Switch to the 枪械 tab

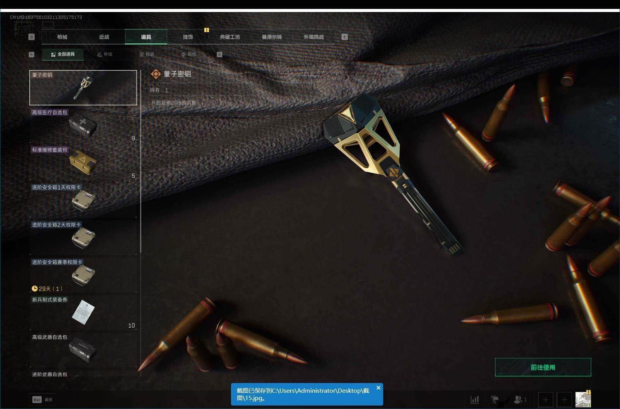(x=62, y=37)
